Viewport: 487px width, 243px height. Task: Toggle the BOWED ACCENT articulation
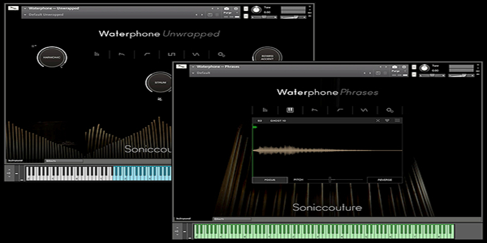pos(267,56)
